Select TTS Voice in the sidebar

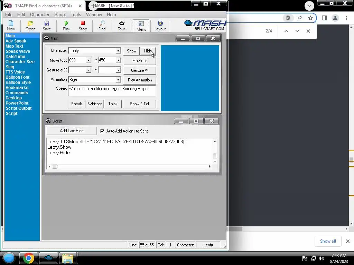(15, 72)
